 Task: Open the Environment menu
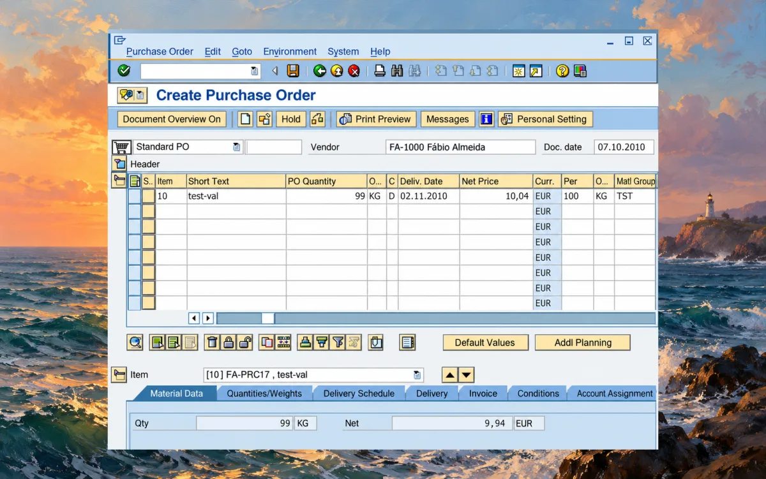point(290,52)
